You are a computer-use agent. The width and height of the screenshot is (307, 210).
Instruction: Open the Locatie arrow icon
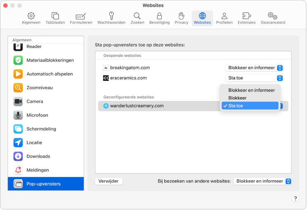click(x=18, y=143)
